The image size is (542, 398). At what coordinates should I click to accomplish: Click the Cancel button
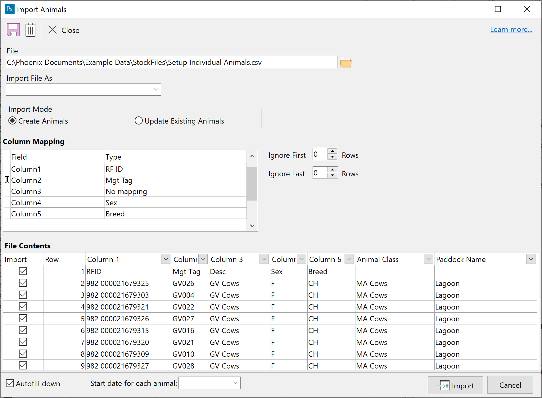(x=510, y=385)
